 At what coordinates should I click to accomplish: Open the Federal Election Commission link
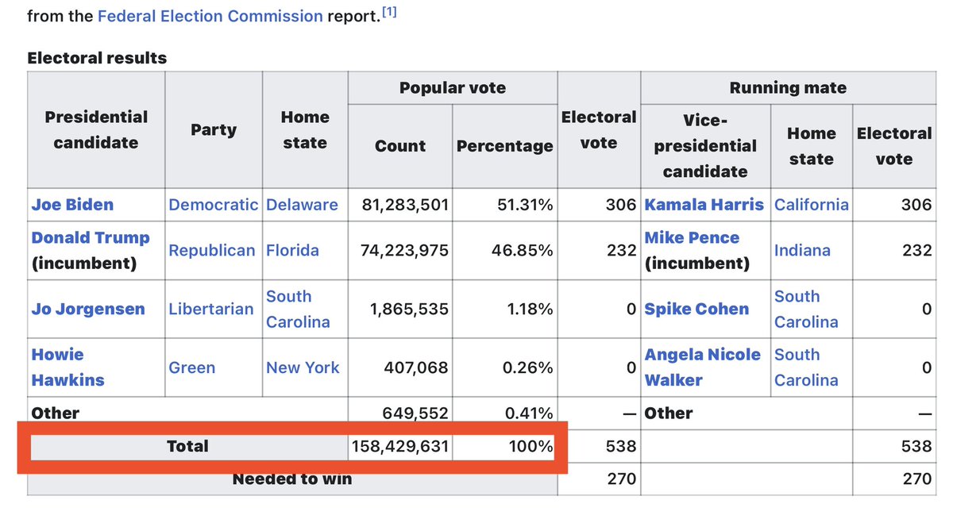point(210,16)
